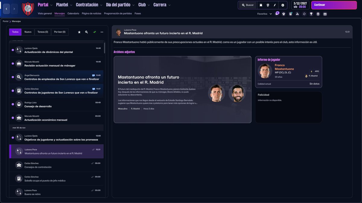Click the pencil edit icon
Screen dimensions: 362x203
pos(275,5)
